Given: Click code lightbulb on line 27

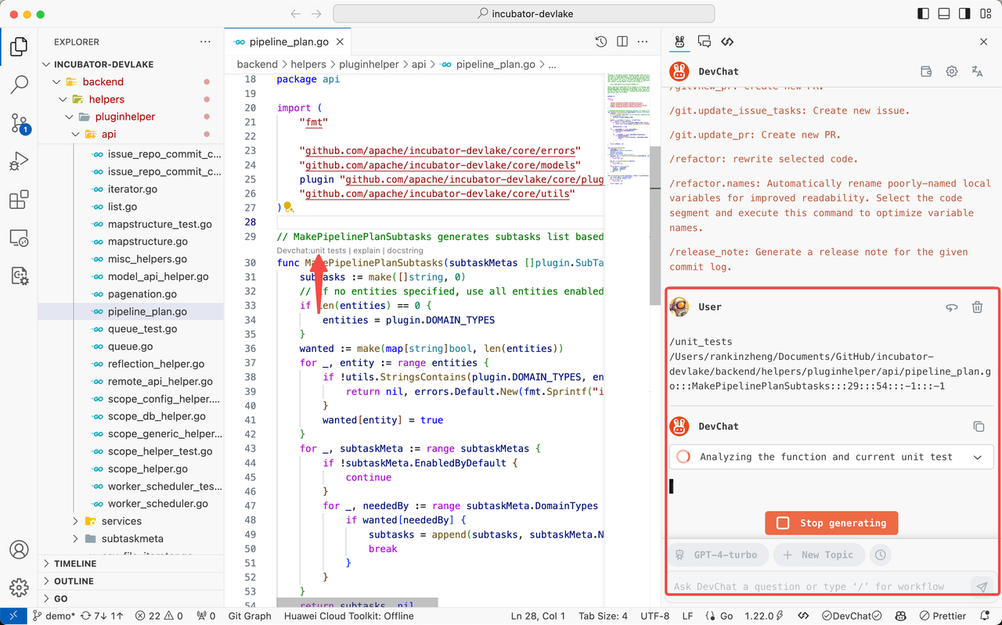Looking at the screenshot, I should click(287, 207).
